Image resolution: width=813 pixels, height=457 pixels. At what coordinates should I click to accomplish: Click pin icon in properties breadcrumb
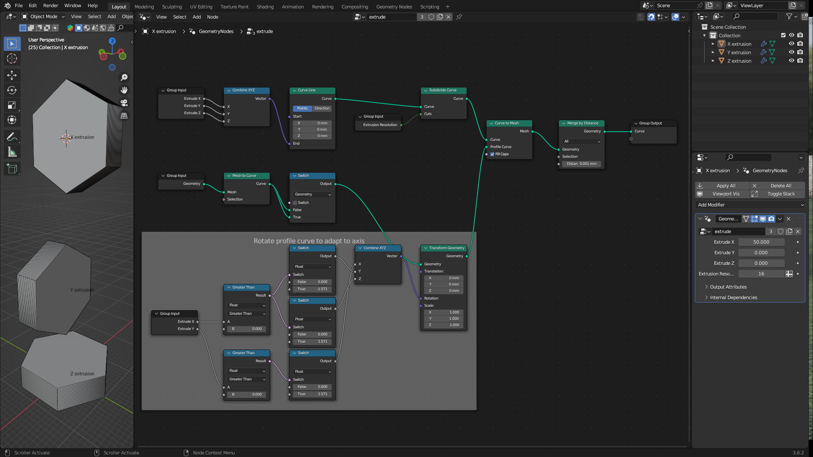point(801,171)
